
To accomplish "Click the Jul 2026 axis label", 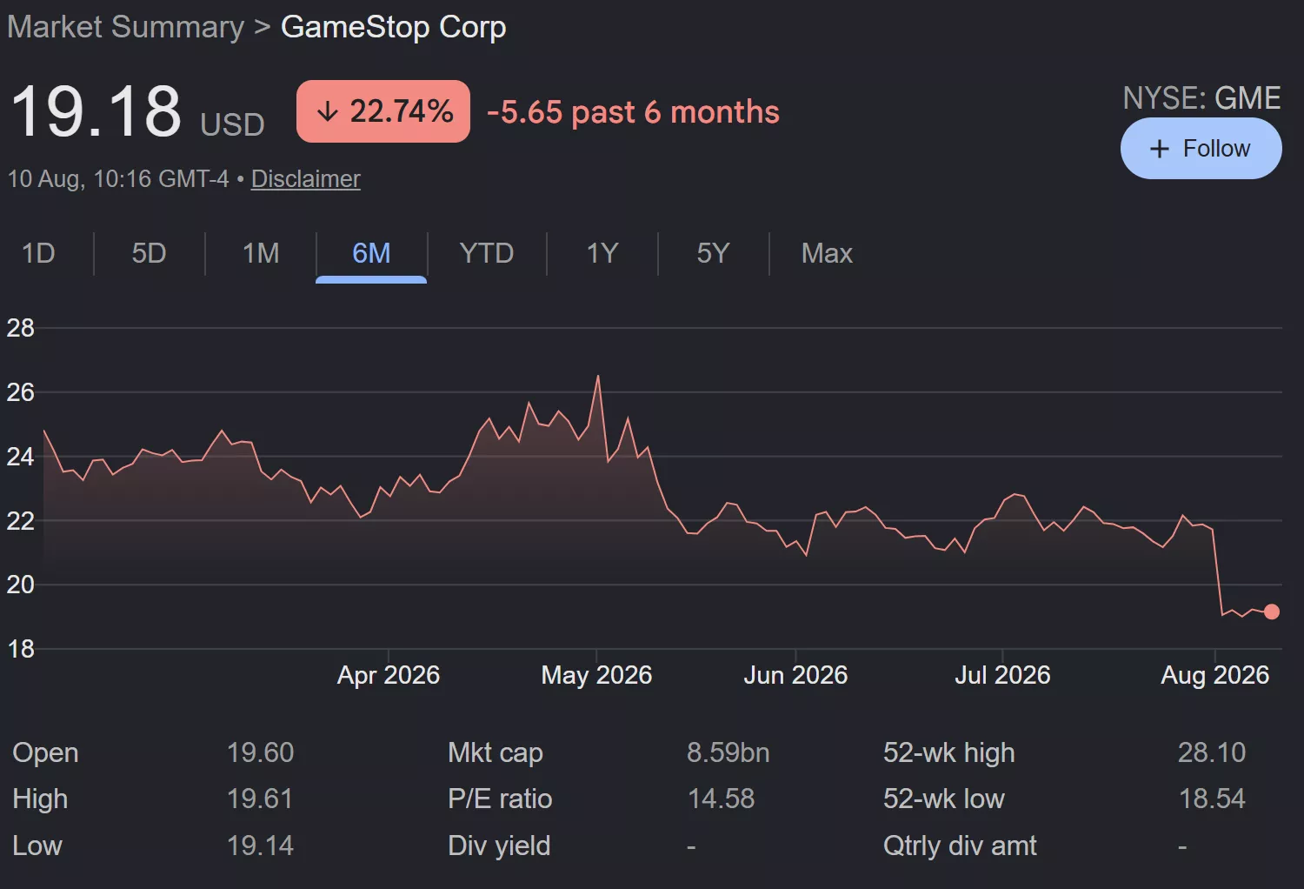I will [1002, 675].
